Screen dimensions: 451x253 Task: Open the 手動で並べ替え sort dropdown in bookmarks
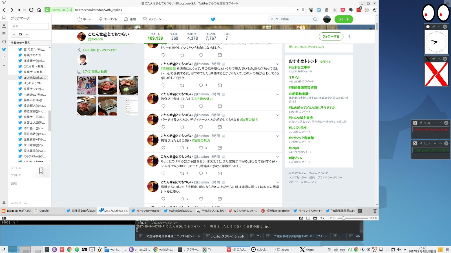(x=30, y=43)
